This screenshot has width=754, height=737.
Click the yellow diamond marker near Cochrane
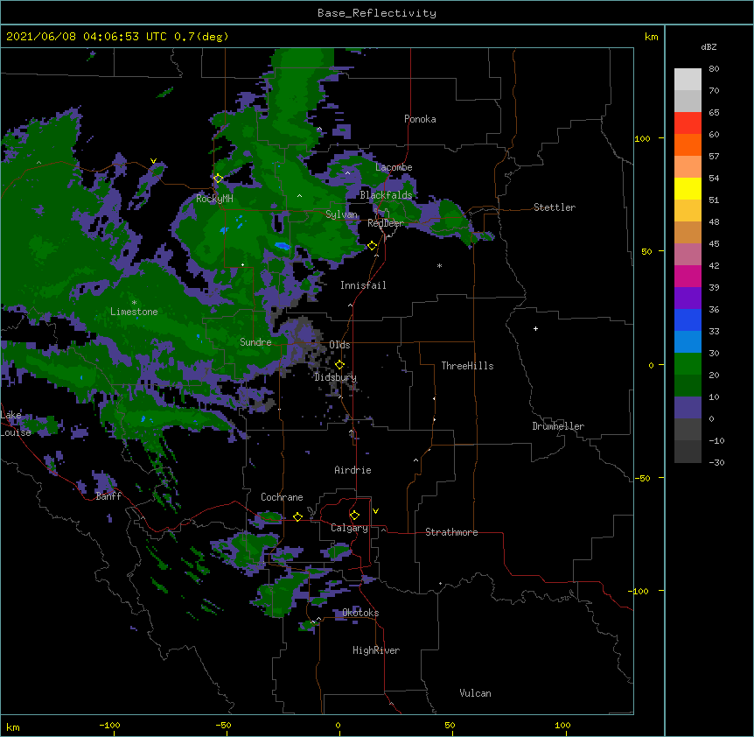coord(297,516)
